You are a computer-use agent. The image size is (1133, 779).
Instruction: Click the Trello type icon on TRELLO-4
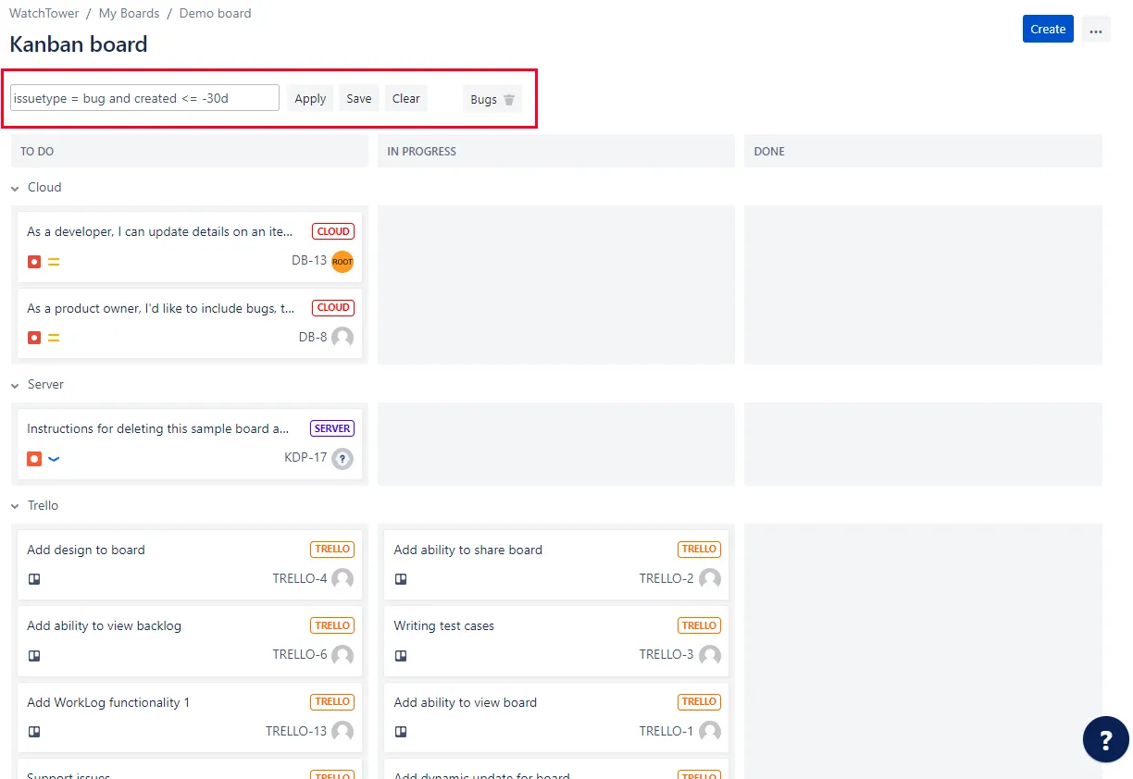[34, 579]
